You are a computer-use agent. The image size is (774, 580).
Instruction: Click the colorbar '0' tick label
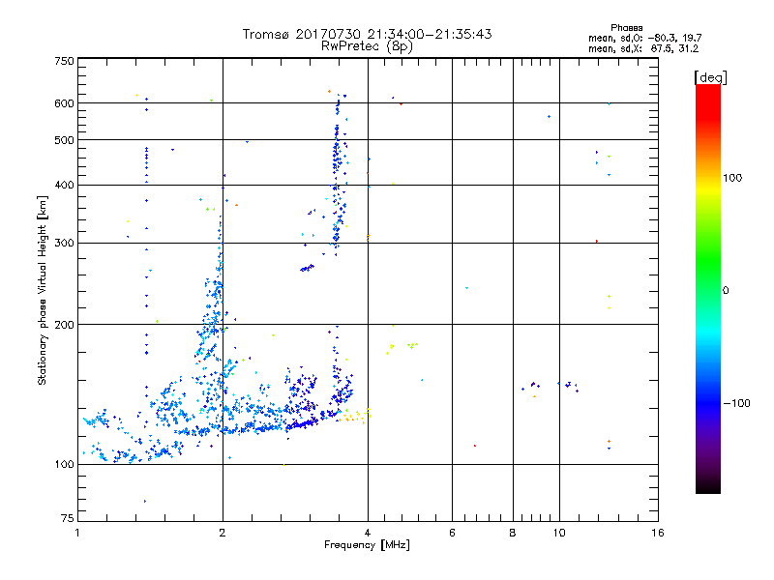click(726, 290)
